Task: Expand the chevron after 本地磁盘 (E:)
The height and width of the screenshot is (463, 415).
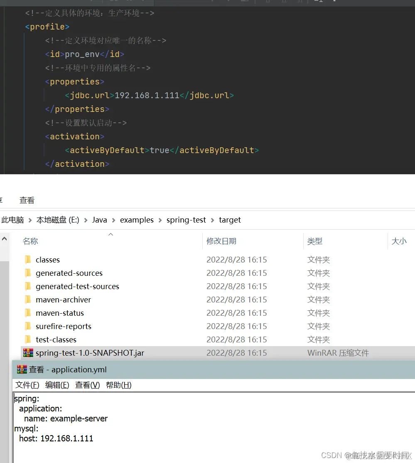Action: pos(86,220)
